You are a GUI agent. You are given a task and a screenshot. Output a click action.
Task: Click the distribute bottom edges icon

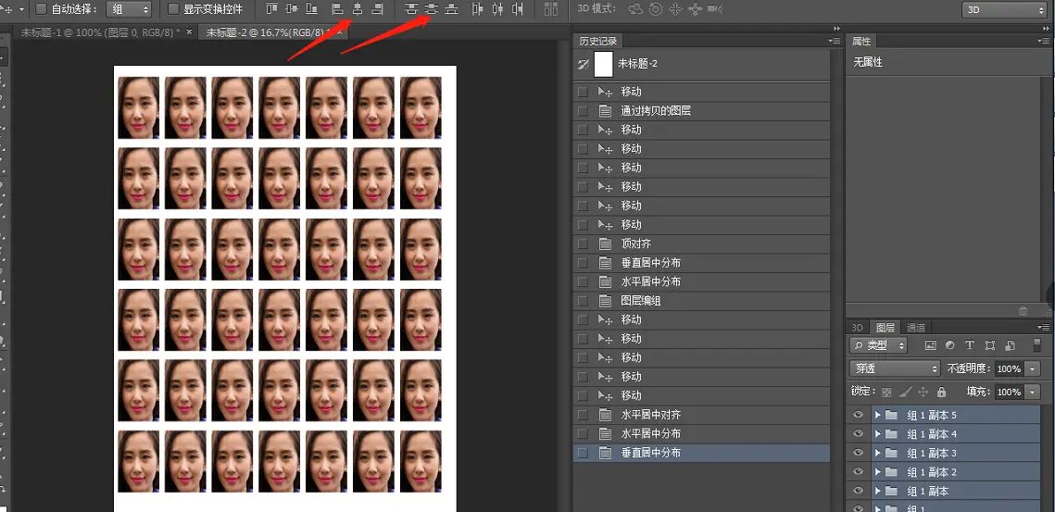tap(452, 9)
